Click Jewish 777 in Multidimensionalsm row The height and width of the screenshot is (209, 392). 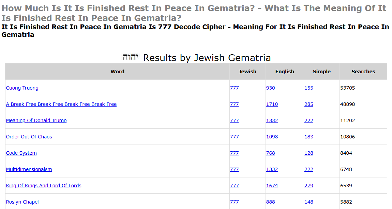click(x=234, y=169)
